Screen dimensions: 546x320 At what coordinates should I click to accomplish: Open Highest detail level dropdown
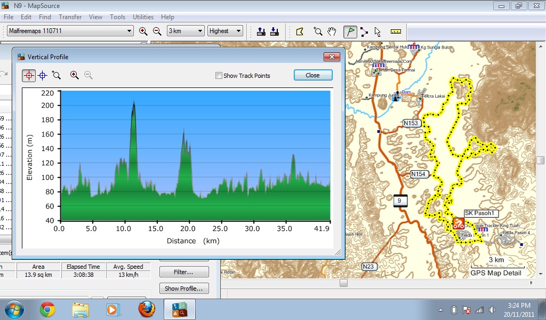coord(225,30)
